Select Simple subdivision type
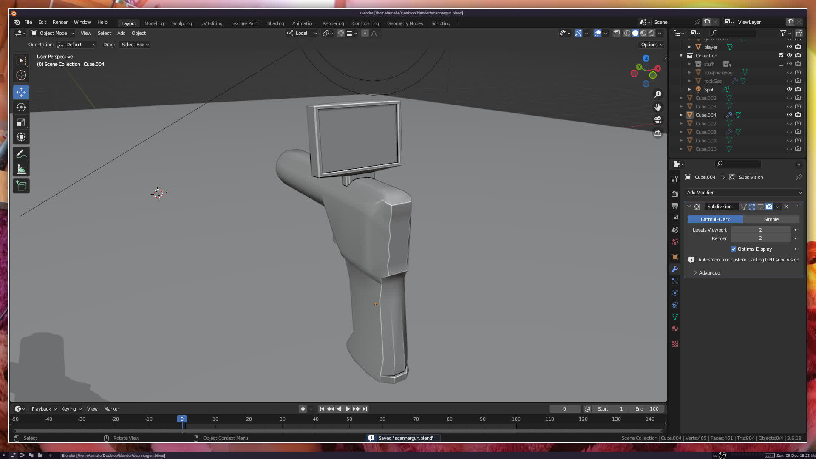The image size is (816, 459). 771,219
